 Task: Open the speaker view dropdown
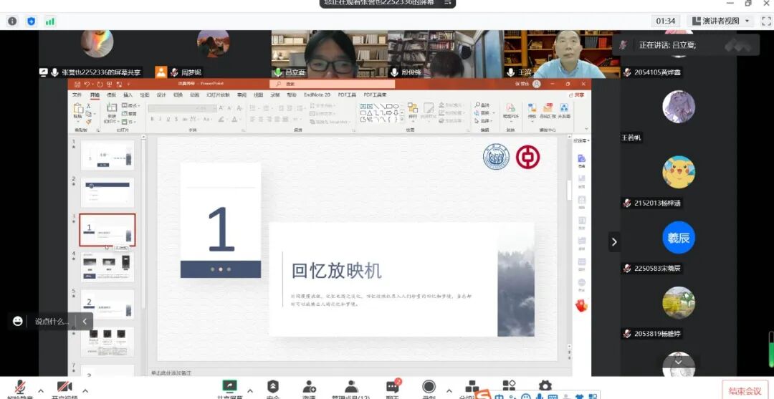721,21
